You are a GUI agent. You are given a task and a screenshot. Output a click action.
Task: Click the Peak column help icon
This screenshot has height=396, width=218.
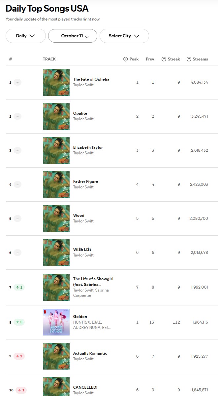click(125, 59)
